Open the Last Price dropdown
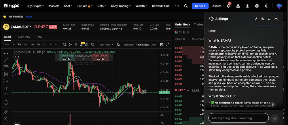This screenshot has height=125, width=288. pos(106,45)
